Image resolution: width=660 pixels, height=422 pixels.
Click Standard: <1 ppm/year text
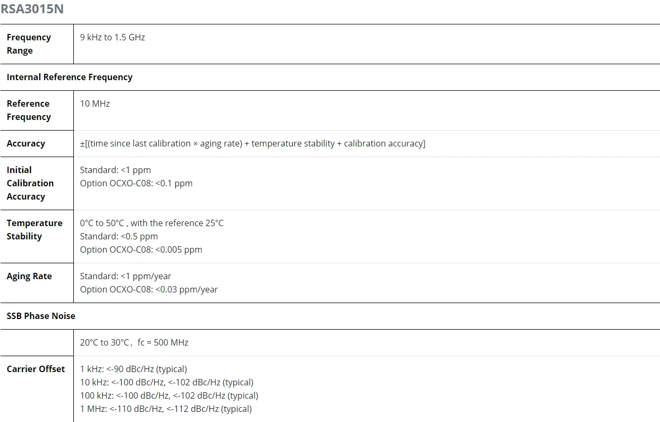click(125, 276)
